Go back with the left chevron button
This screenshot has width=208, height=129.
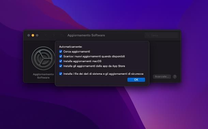point(46,35)
